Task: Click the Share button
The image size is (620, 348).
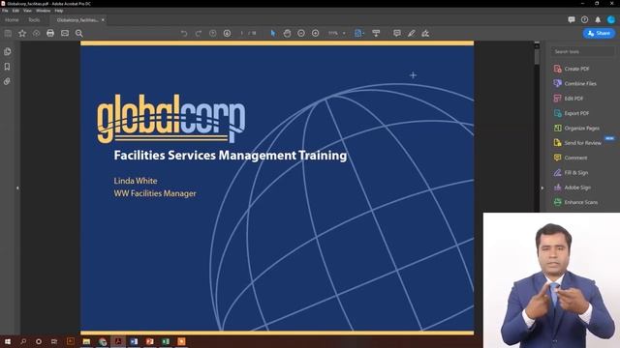Action: click(x=599, y=34)
